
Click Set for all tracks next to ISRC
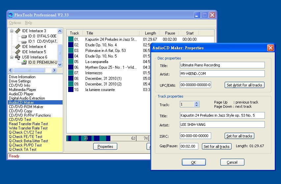[239, 136]
